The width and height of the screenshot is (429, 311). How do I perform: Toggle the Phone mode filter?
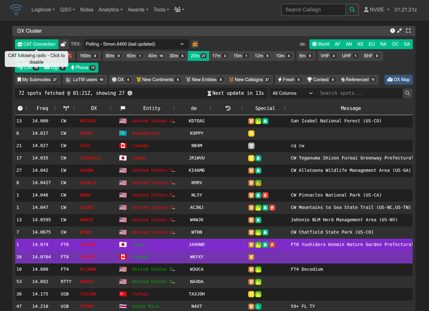click(83, 68)
